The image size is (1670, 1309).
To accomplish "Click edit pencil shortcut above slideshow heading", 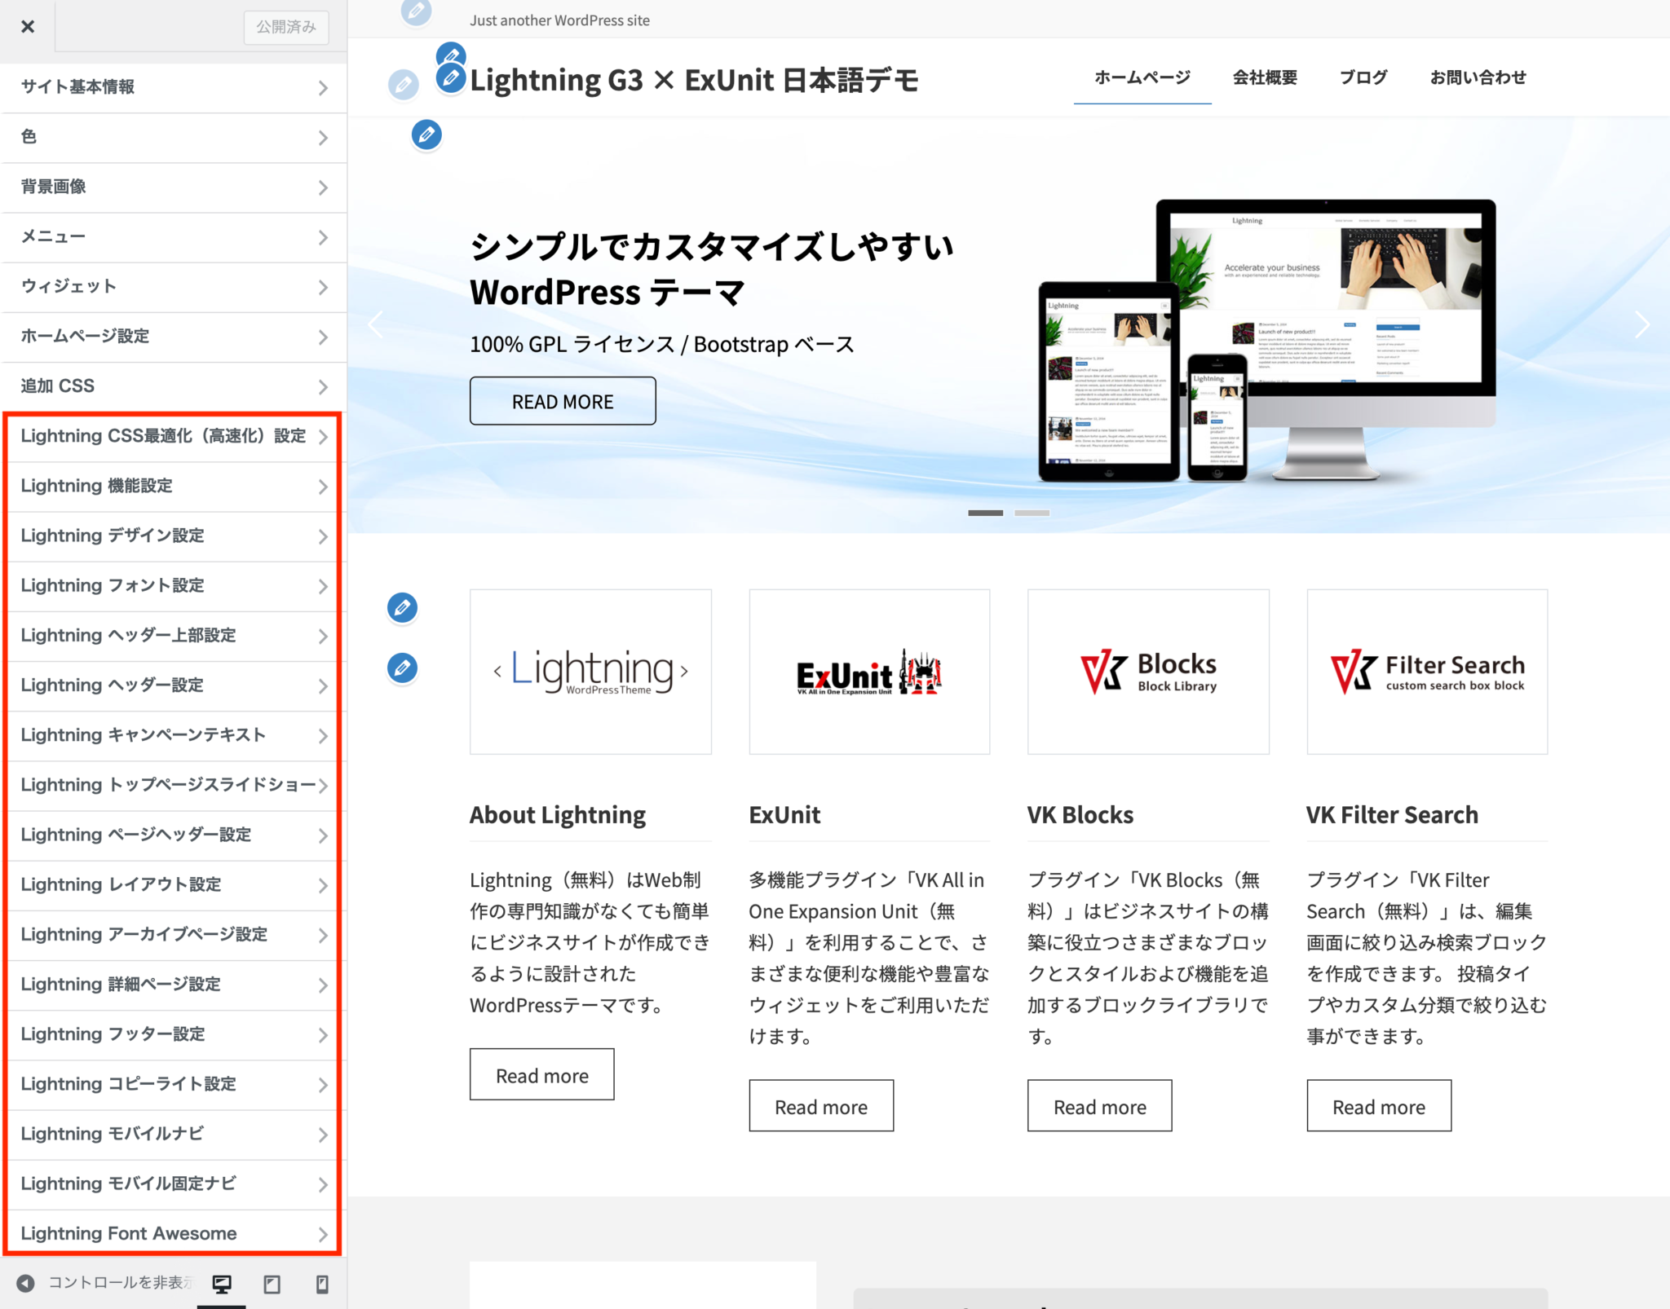I will tap(426, 134).
